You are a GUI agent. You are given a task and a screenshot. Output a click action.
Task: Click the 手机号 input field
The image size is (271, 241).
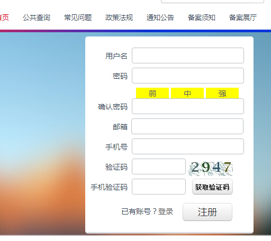(x=188, y=146)
